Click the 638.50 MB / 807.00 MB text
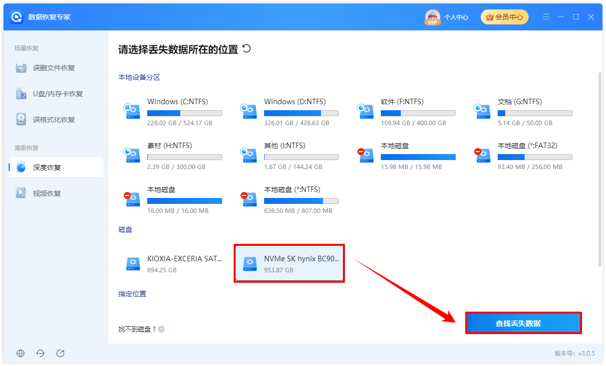The width and height of the screenshot is (606, 366). point(298,210)
